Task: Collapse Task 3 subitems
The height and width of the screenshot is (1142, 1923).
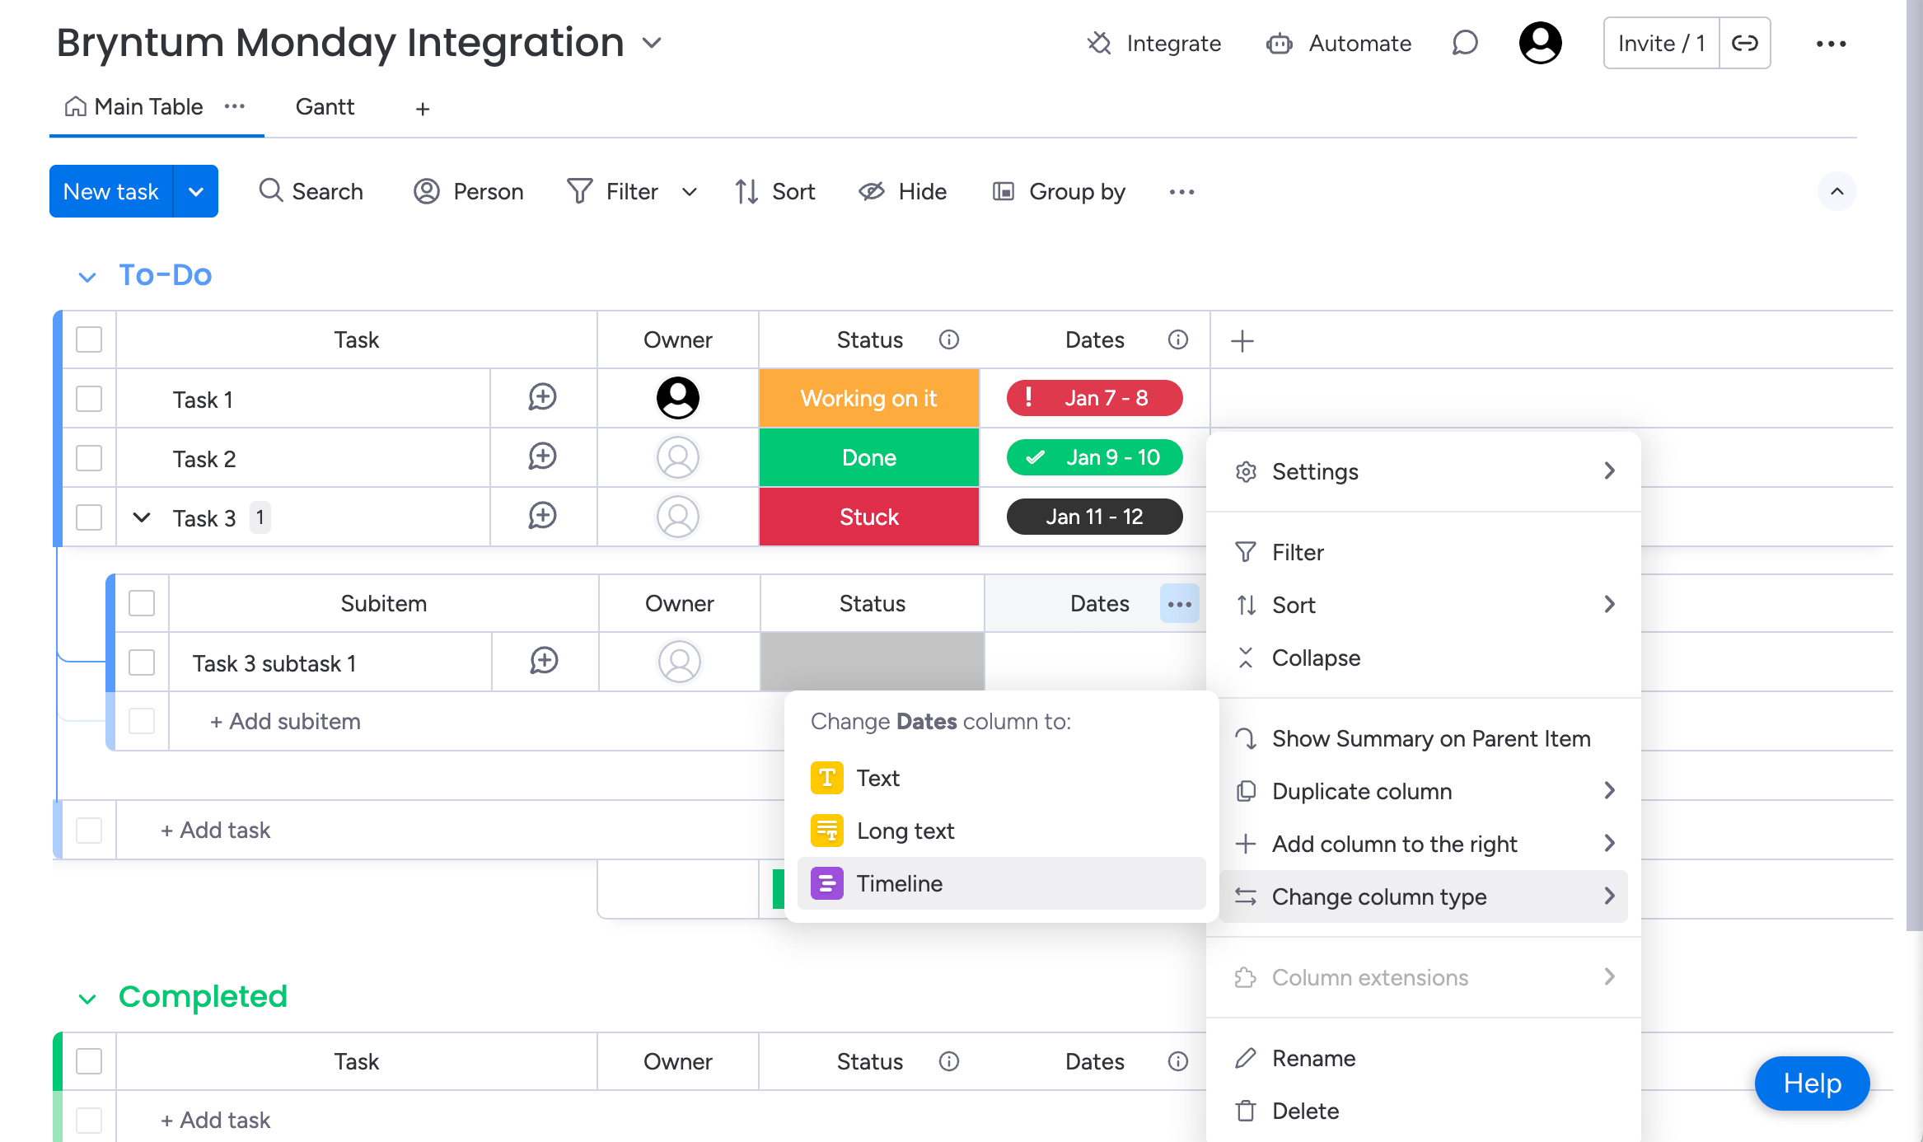Action: (142, 517)
